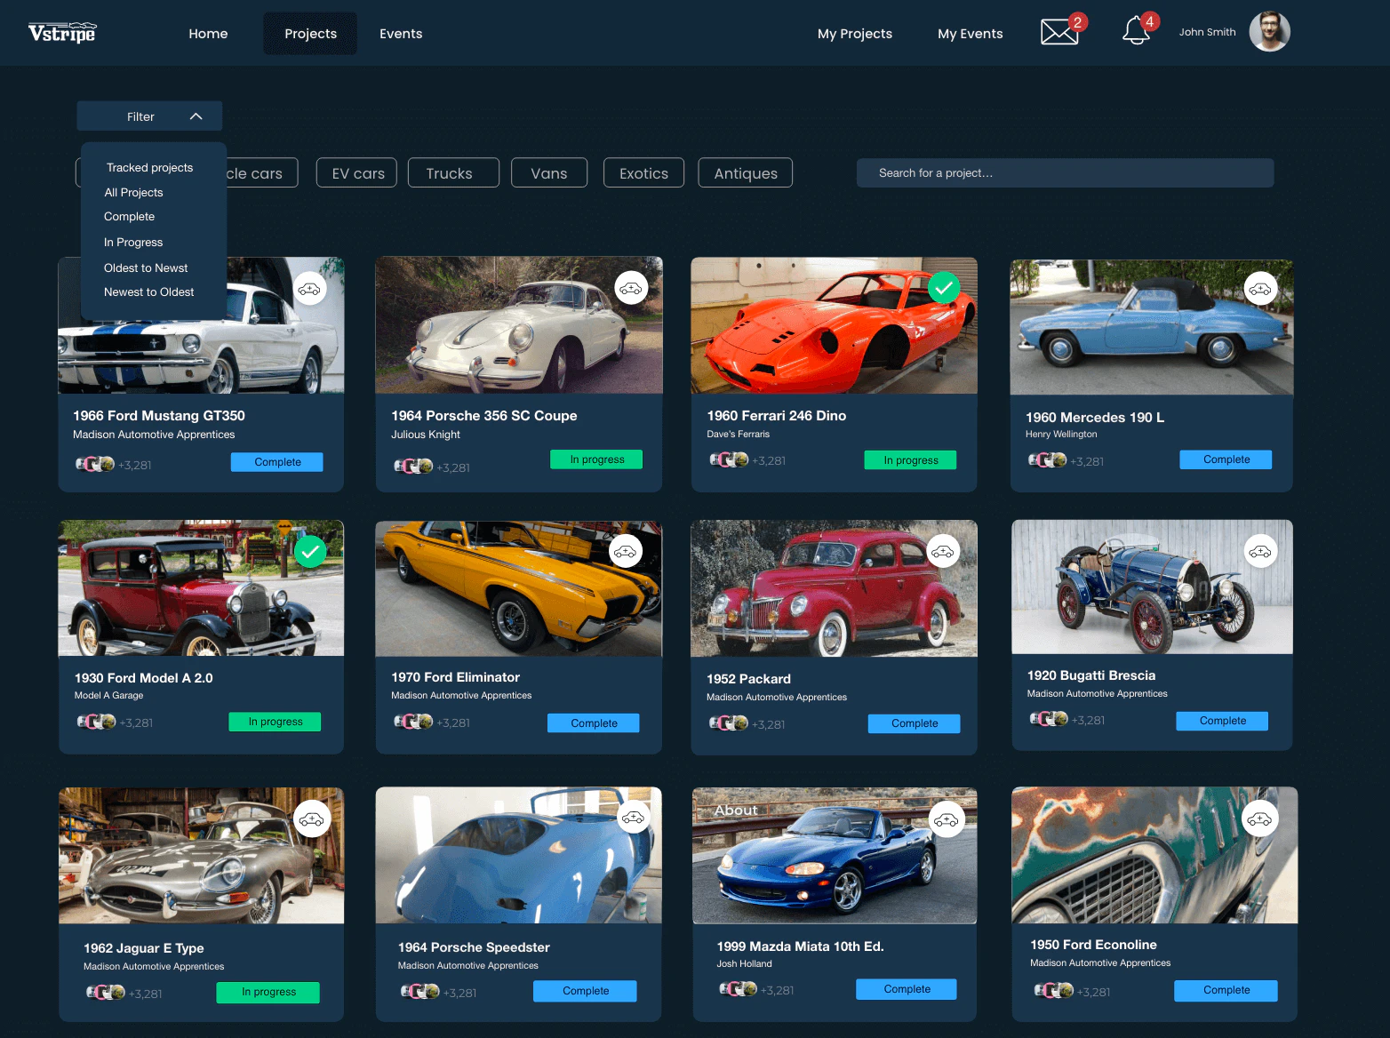
Task: Click the project search field
Action: [1064, 172]
